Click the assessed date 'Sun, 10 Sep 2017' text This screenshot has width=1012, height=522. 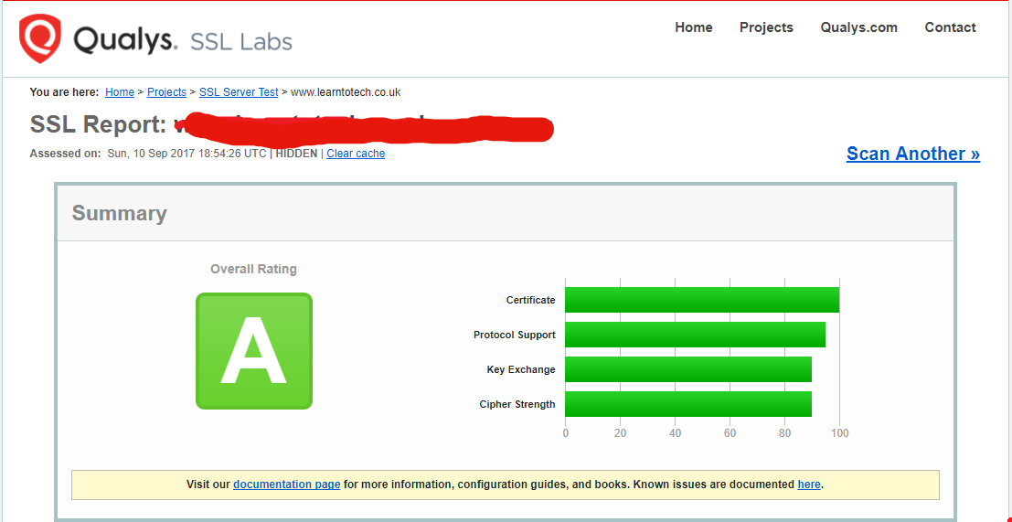(x=148, y=154)
